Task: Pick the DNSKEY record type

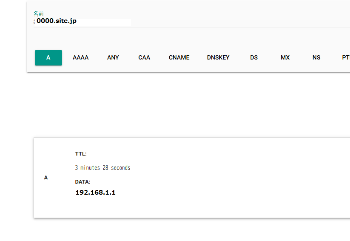Action: 218,58
